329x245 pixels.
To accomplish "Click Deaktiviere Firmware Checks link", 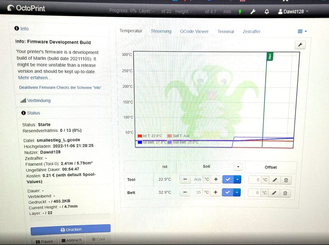I will coord(60,88).
